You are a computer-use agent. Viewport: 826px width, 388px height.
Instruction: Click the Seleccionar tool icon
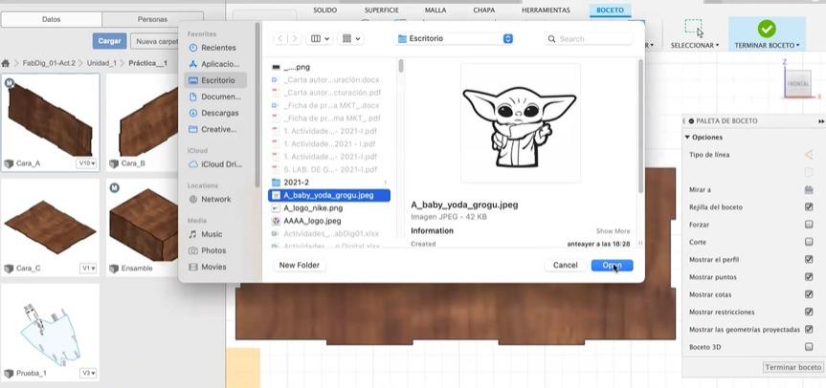pyautogui.click(x=694, y=29)
